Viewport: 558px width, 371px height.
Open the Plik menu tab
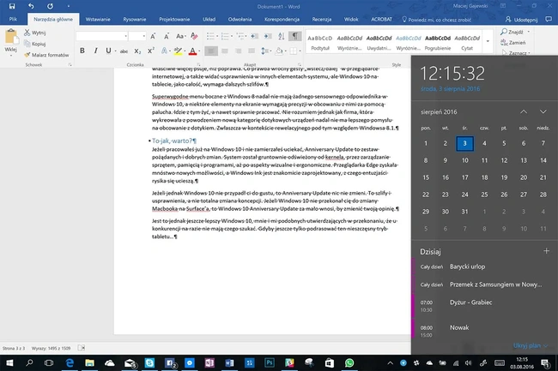click(x=13, y=19)
